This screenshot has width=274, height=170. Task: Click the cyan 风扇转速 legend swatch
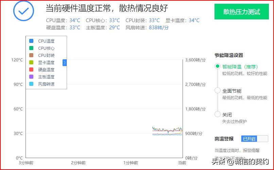pyautogui.click(x=31, y=84)
